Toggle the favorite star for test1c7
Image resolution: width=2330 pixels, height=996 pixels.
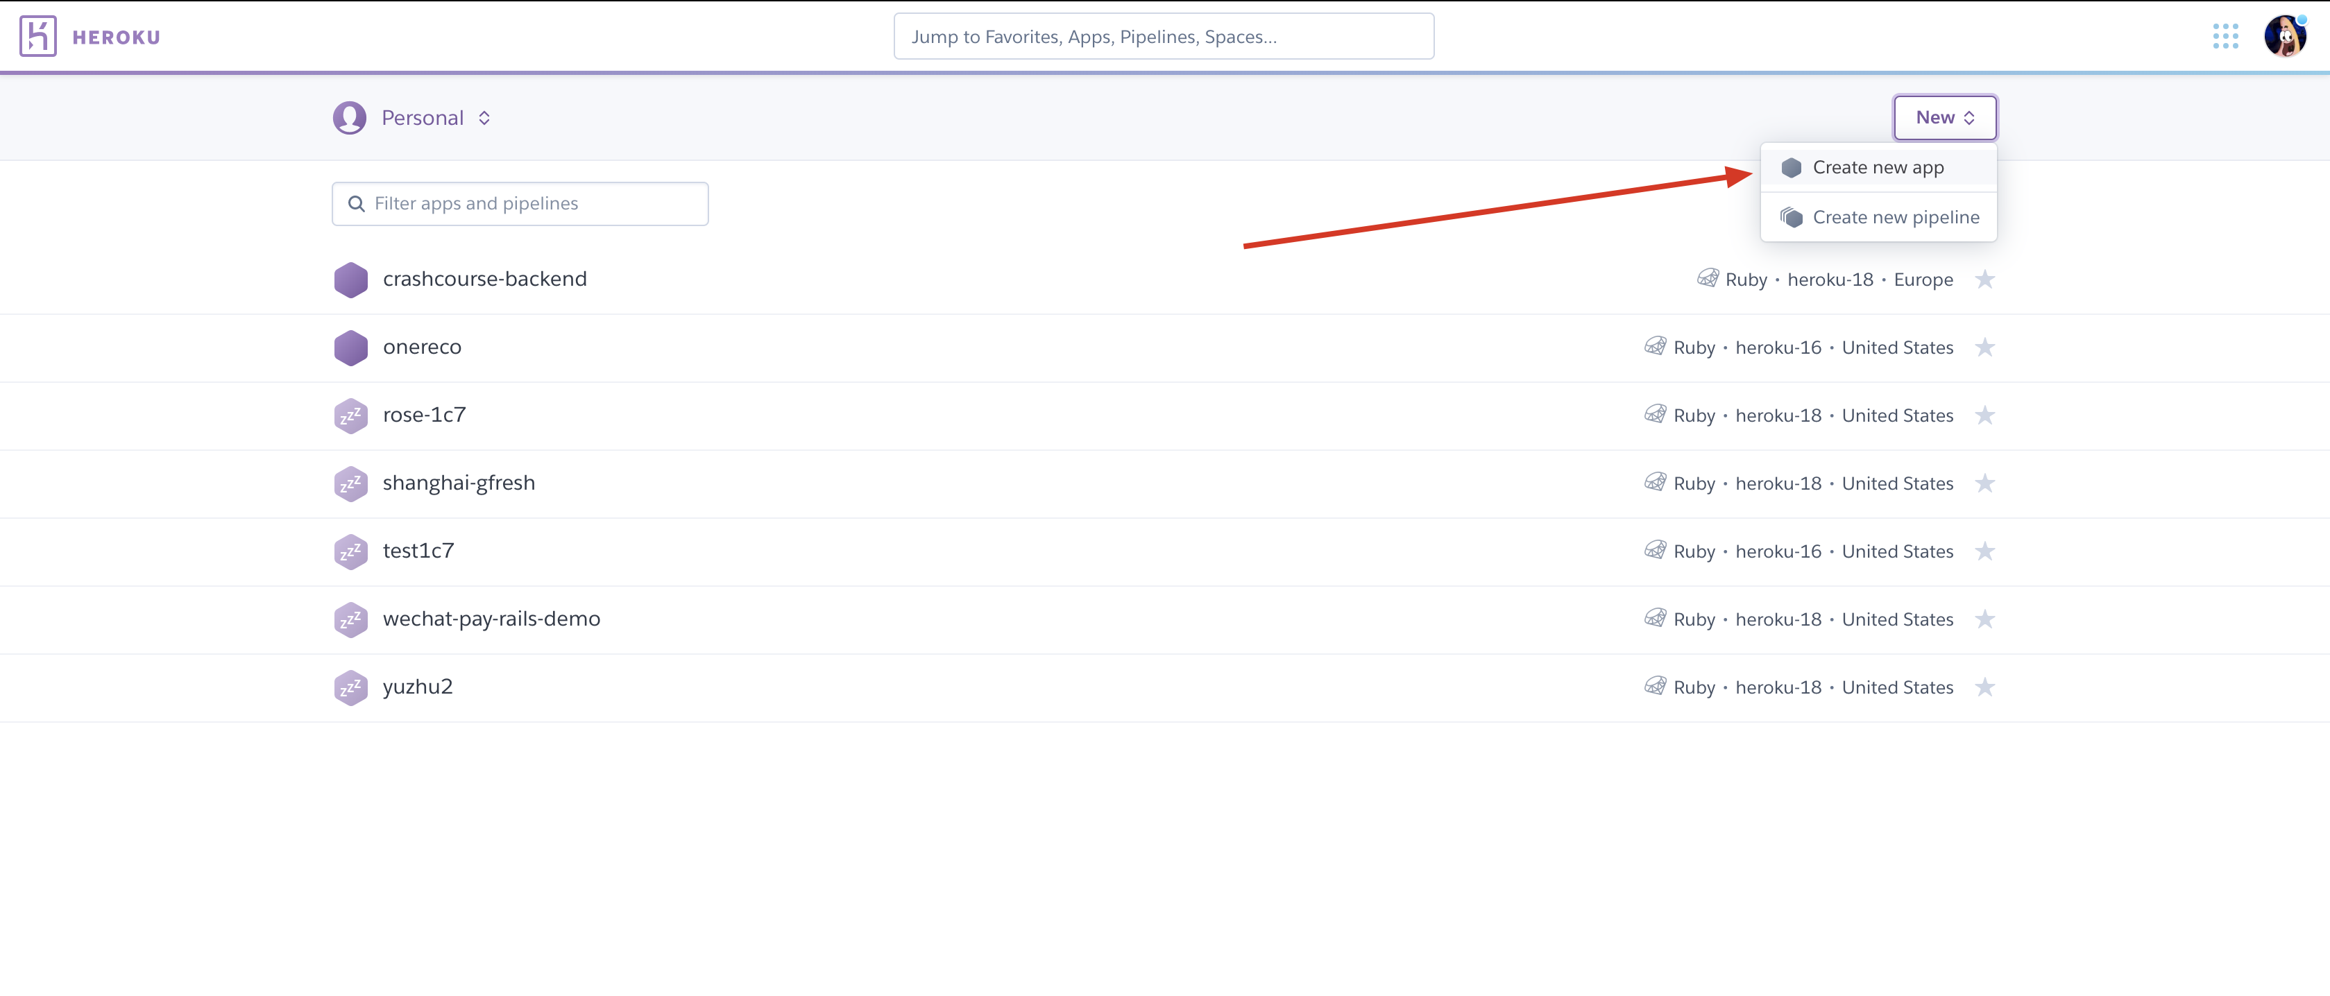(x=1984, y=551)
